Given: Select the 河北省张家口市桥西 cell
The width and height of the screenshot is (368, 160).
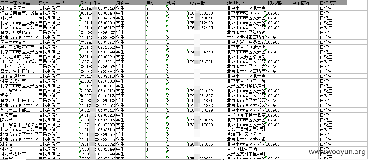Looking at the screenshot, I should [x=19, y=62].
